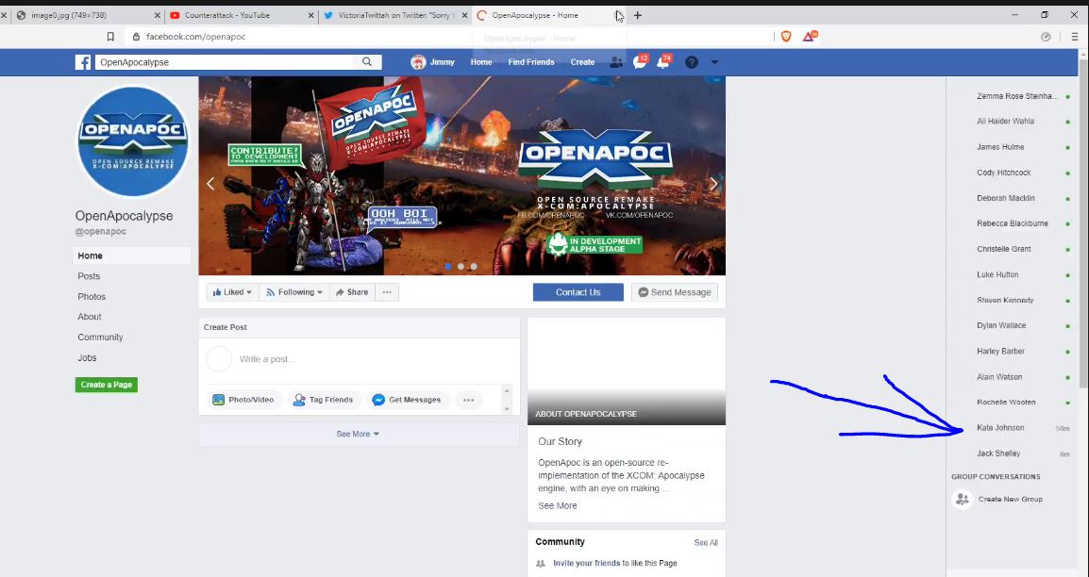The width and height of the screenshot is (1089, 577).
Task: Click the Send Message button
Action: point(675,292)
